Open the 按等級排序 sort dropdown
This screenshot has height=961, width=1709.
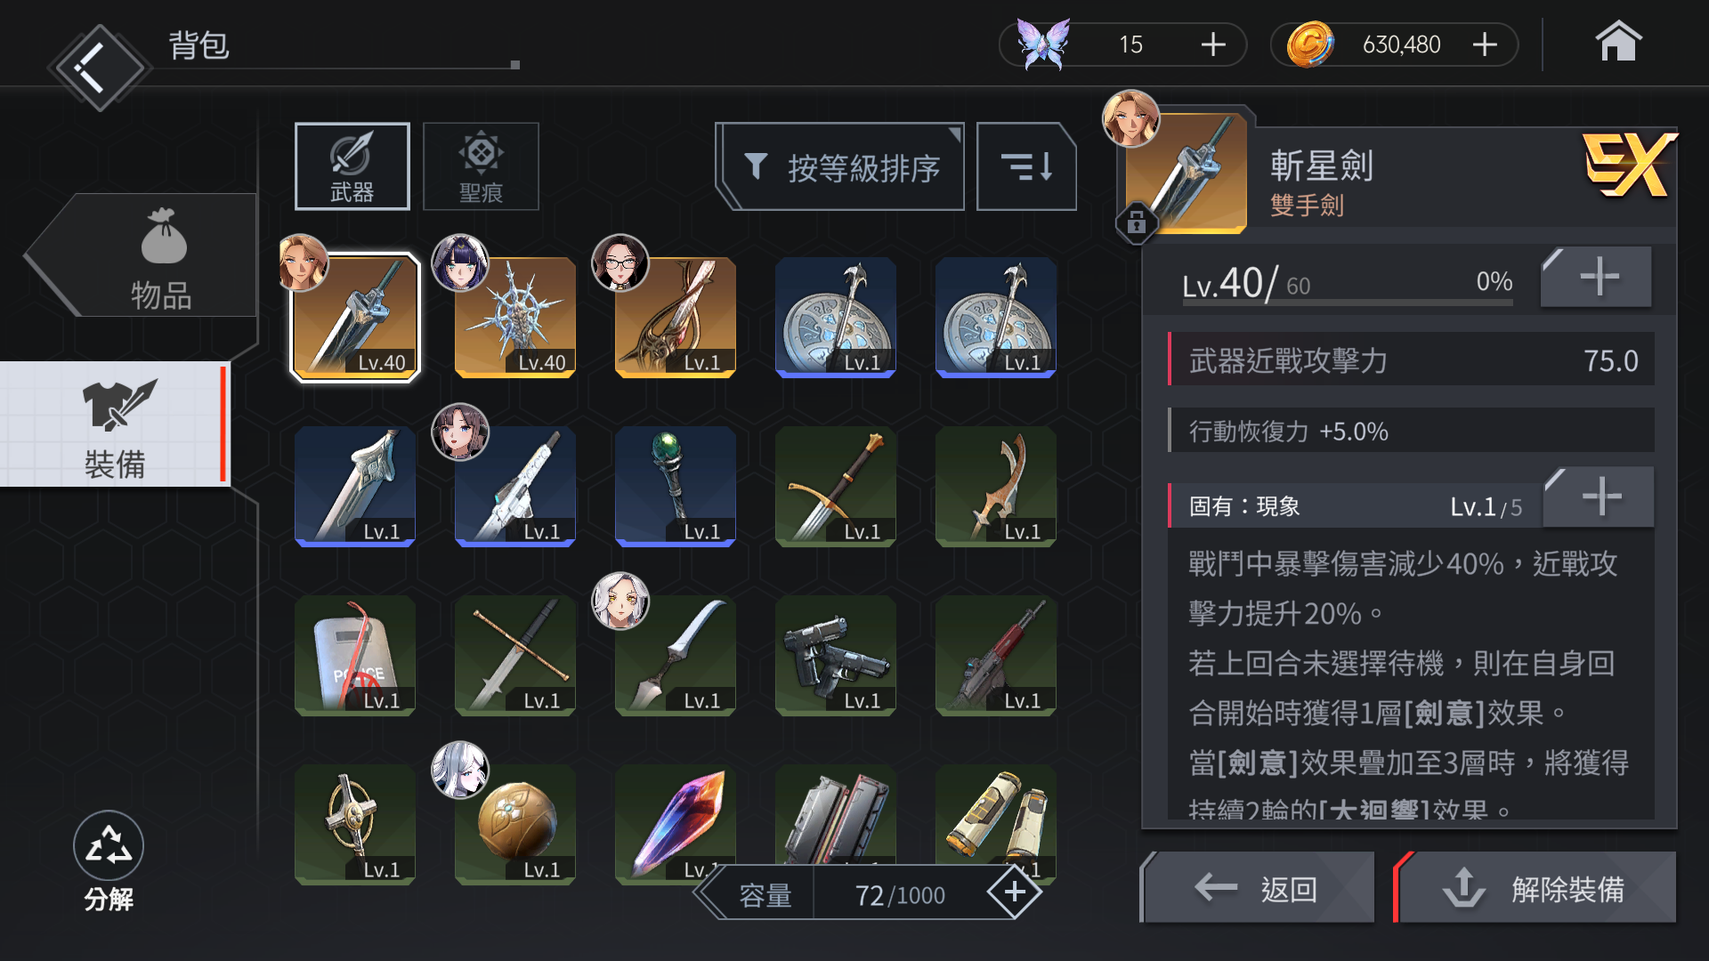[842, 166]
